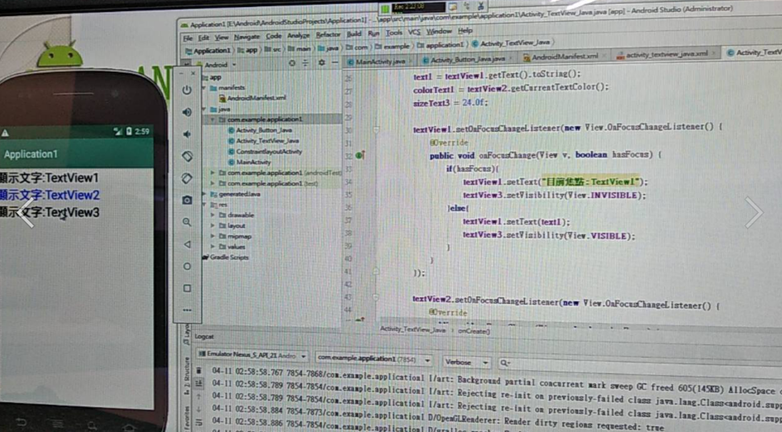Tap 顯示文字:TextView3 in the emulator

(50, 212)
